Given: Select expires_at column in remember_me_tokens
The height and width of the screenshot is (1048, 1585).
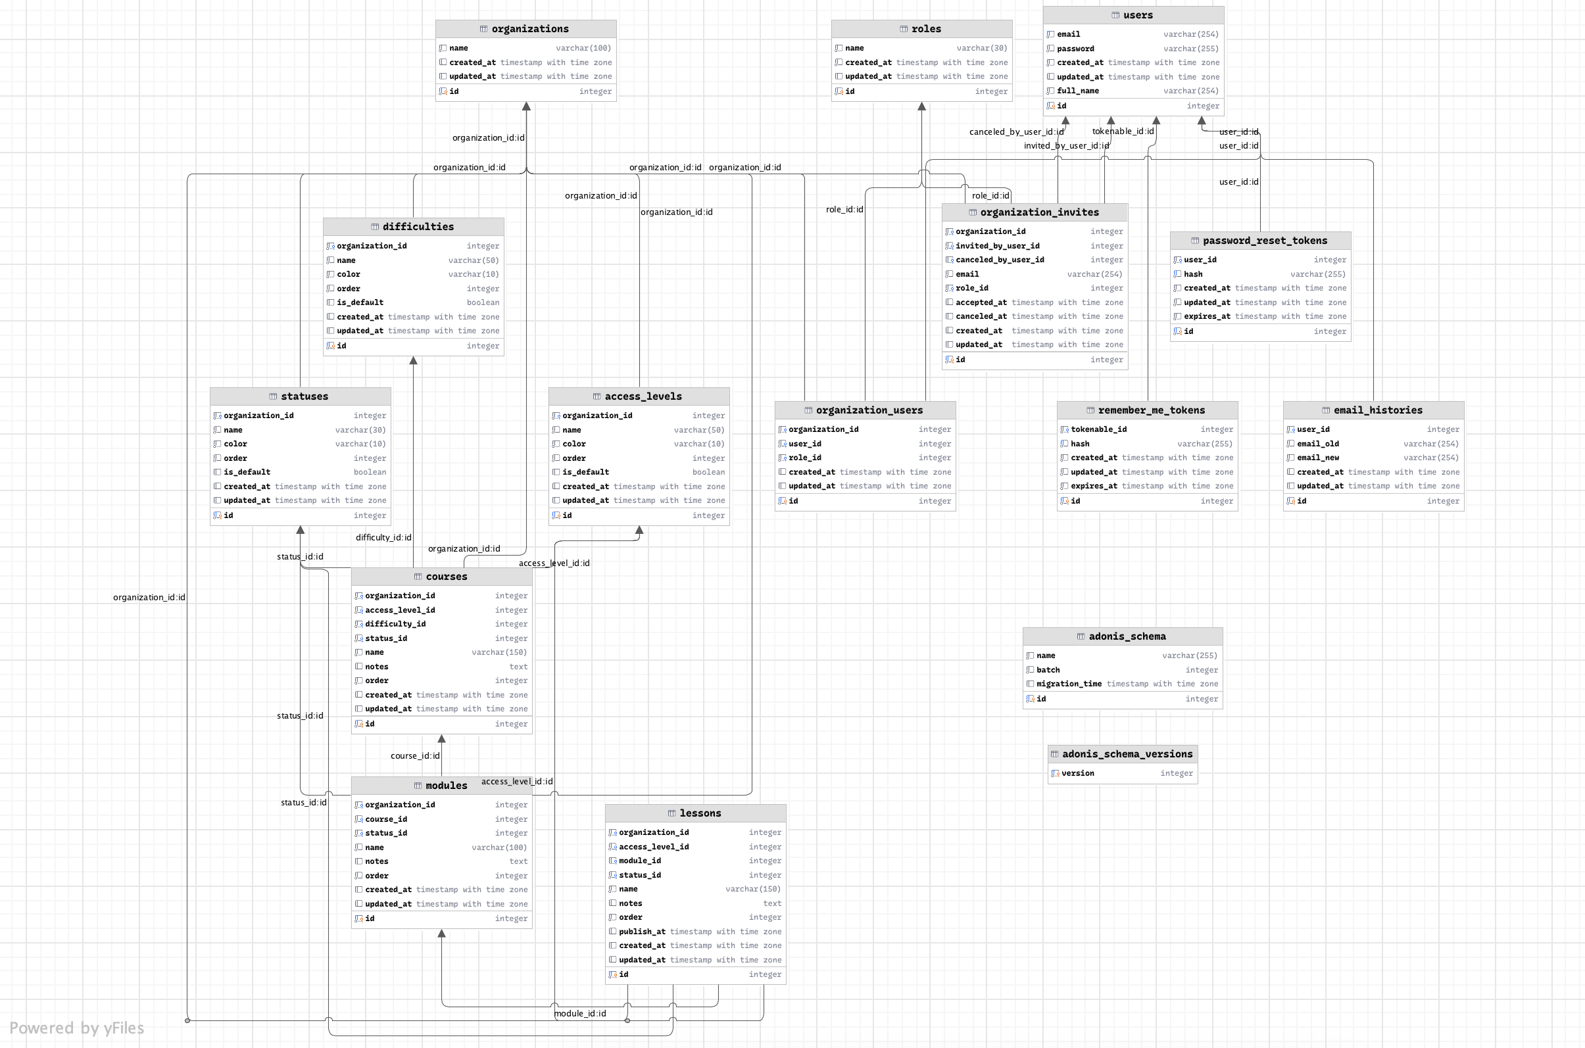Looking at the screenshot, I should pos(1148,486).
